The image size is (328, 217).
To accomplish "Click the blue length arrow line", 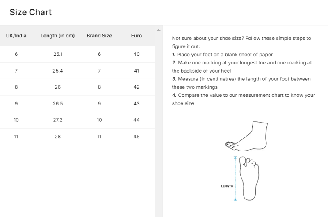I will coord(235,178).
